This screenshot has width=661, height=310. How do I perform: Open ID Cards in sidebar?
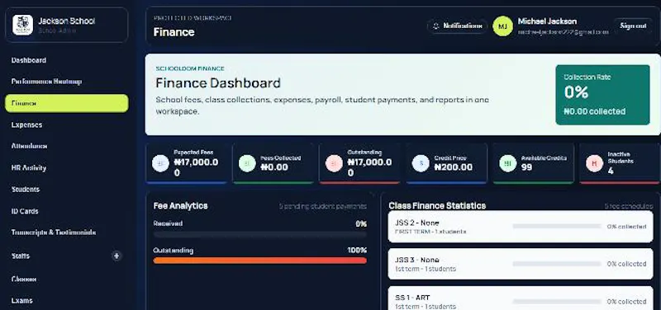[x=67, y=211]
